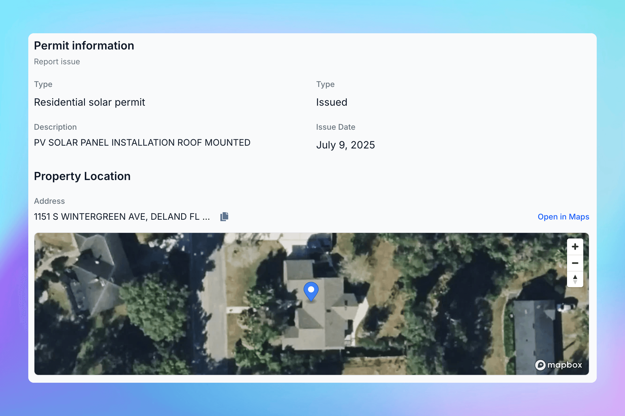The height and width of the screenshot is (416, 625).
Task: Reset map bearing with compass button
Action: [x=575, y=279]
